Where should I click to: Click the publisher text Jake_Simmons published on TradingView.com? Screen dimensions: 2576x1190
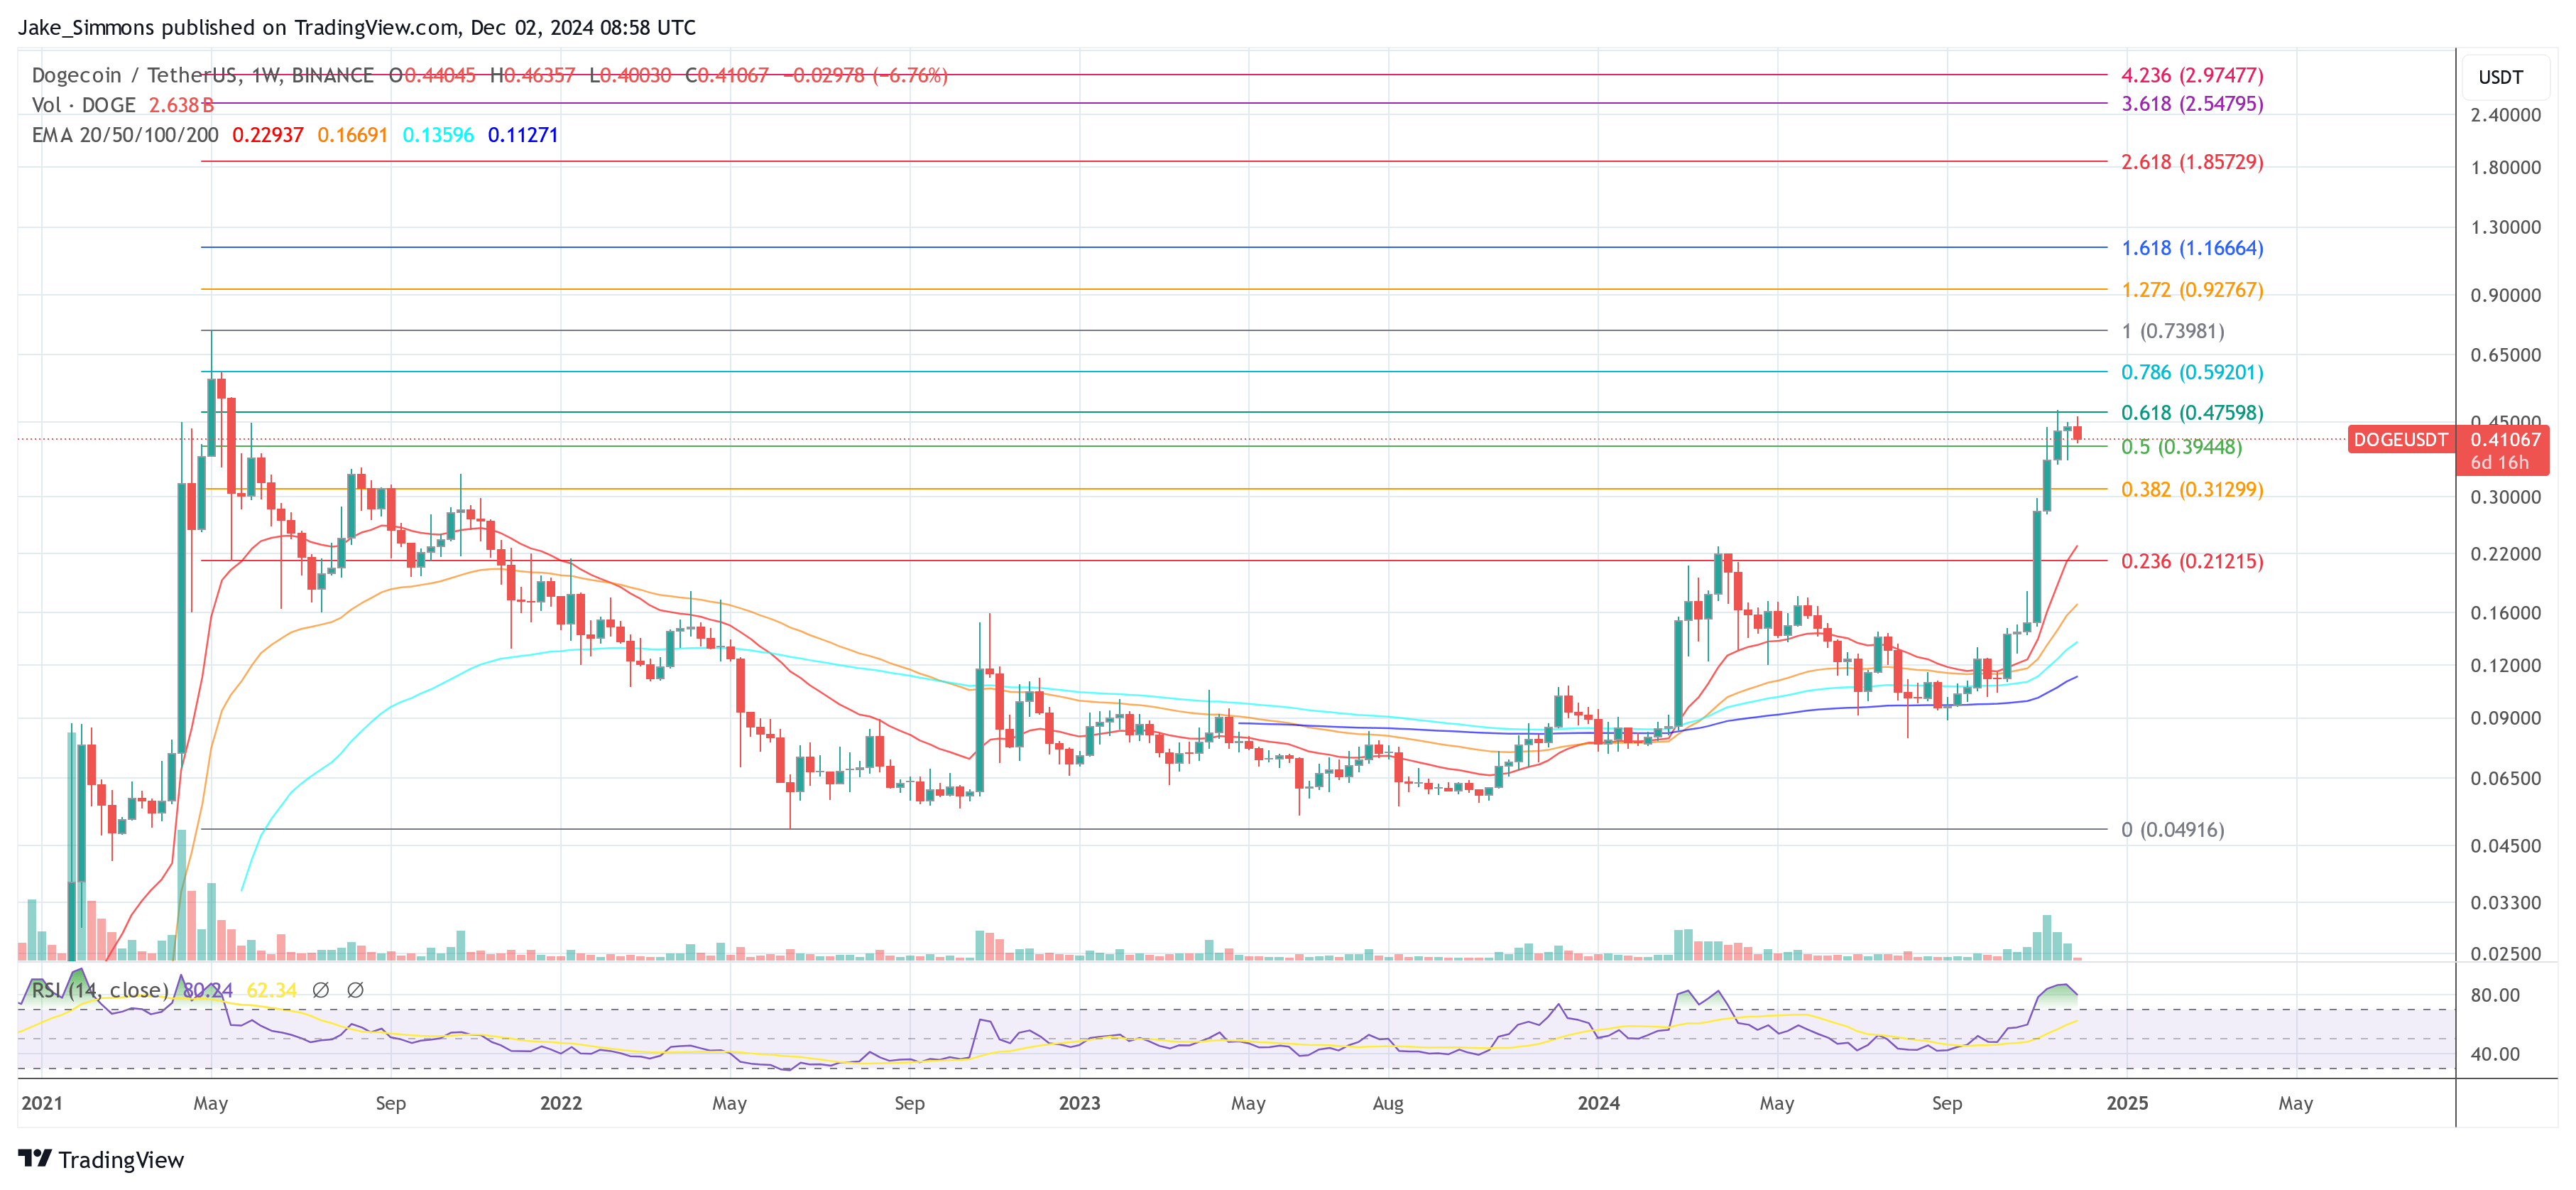pos(237,27)
